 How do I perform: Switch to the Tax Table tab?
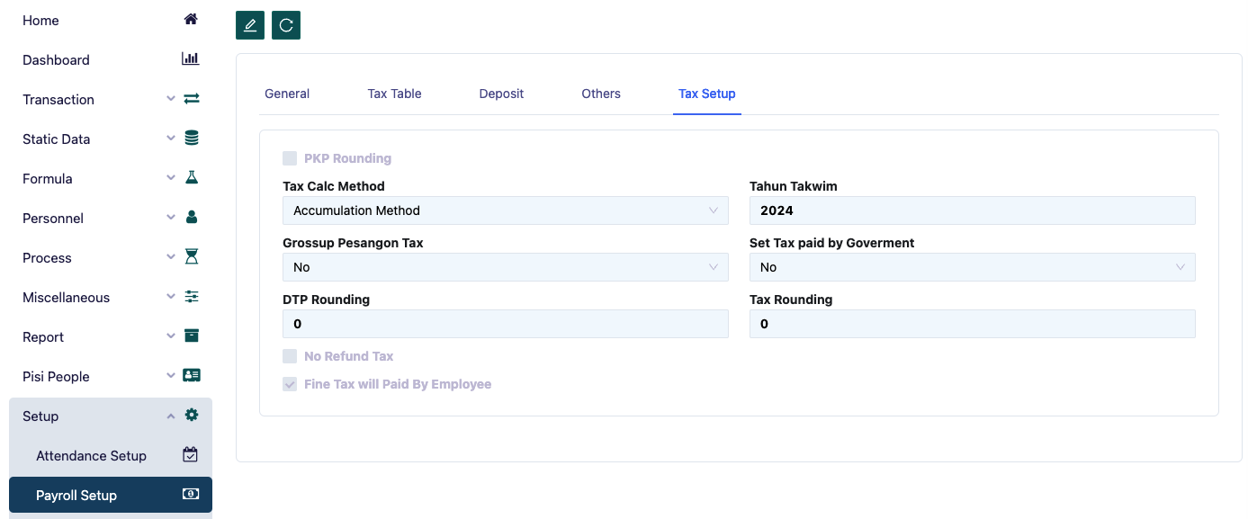tap(394, 94)
